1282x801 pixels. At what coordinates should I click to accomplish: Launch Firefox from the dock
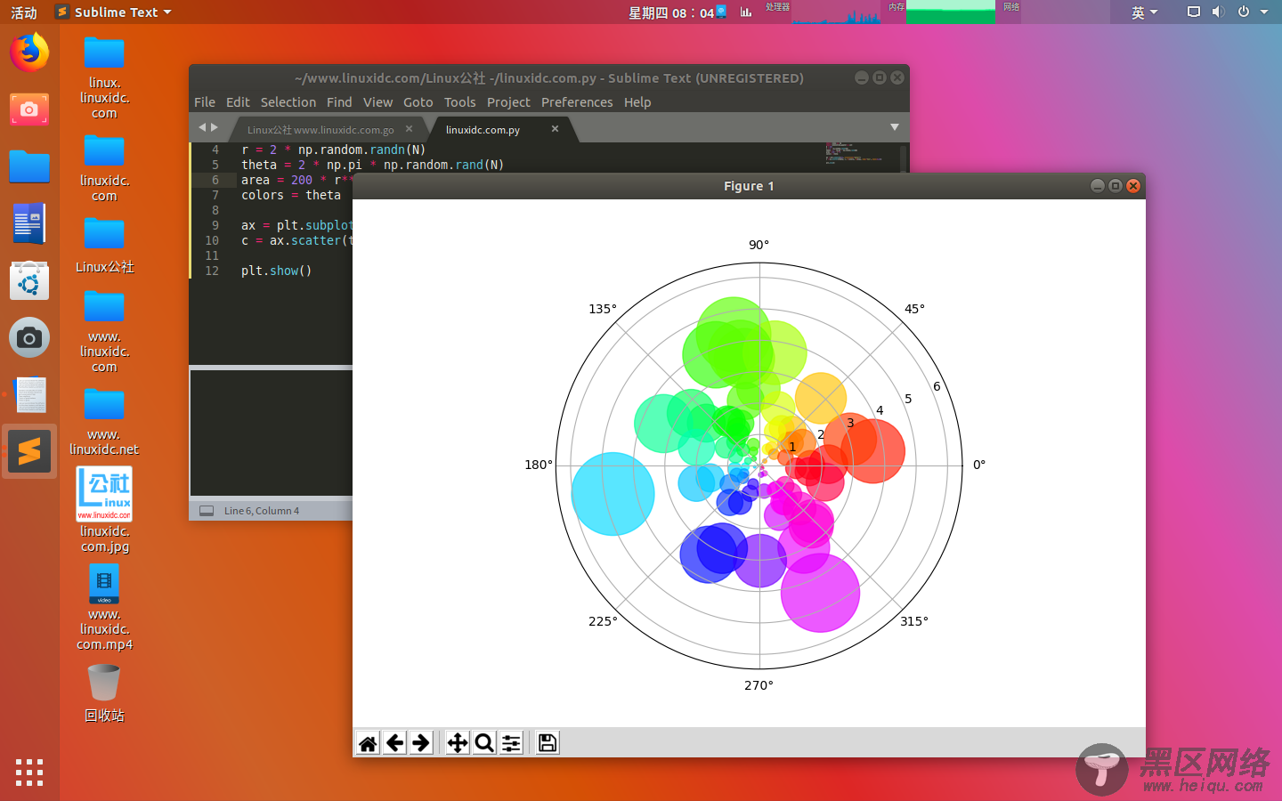[x=29, y=53]
